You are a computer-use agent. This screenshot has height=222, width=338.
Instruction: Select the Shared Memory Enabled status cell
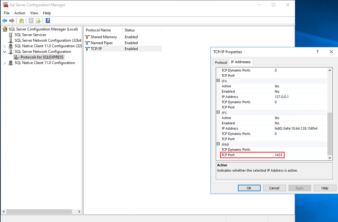tap(131, 37)
